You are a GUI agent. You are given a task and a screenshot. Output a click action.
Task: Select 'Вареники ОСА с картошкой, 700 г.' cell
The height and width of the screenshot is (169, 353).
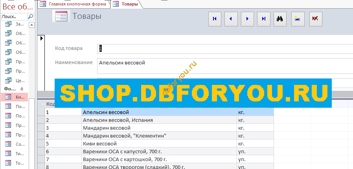point(159,159)
